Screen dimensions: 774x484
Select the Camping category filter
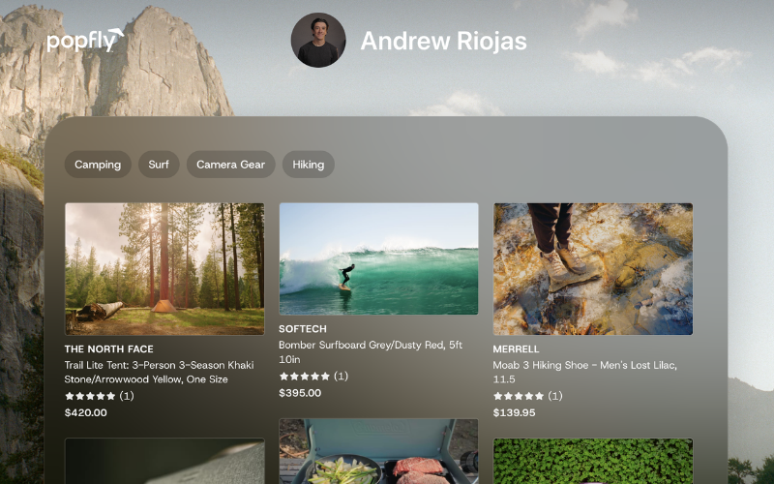click(98, 165)
